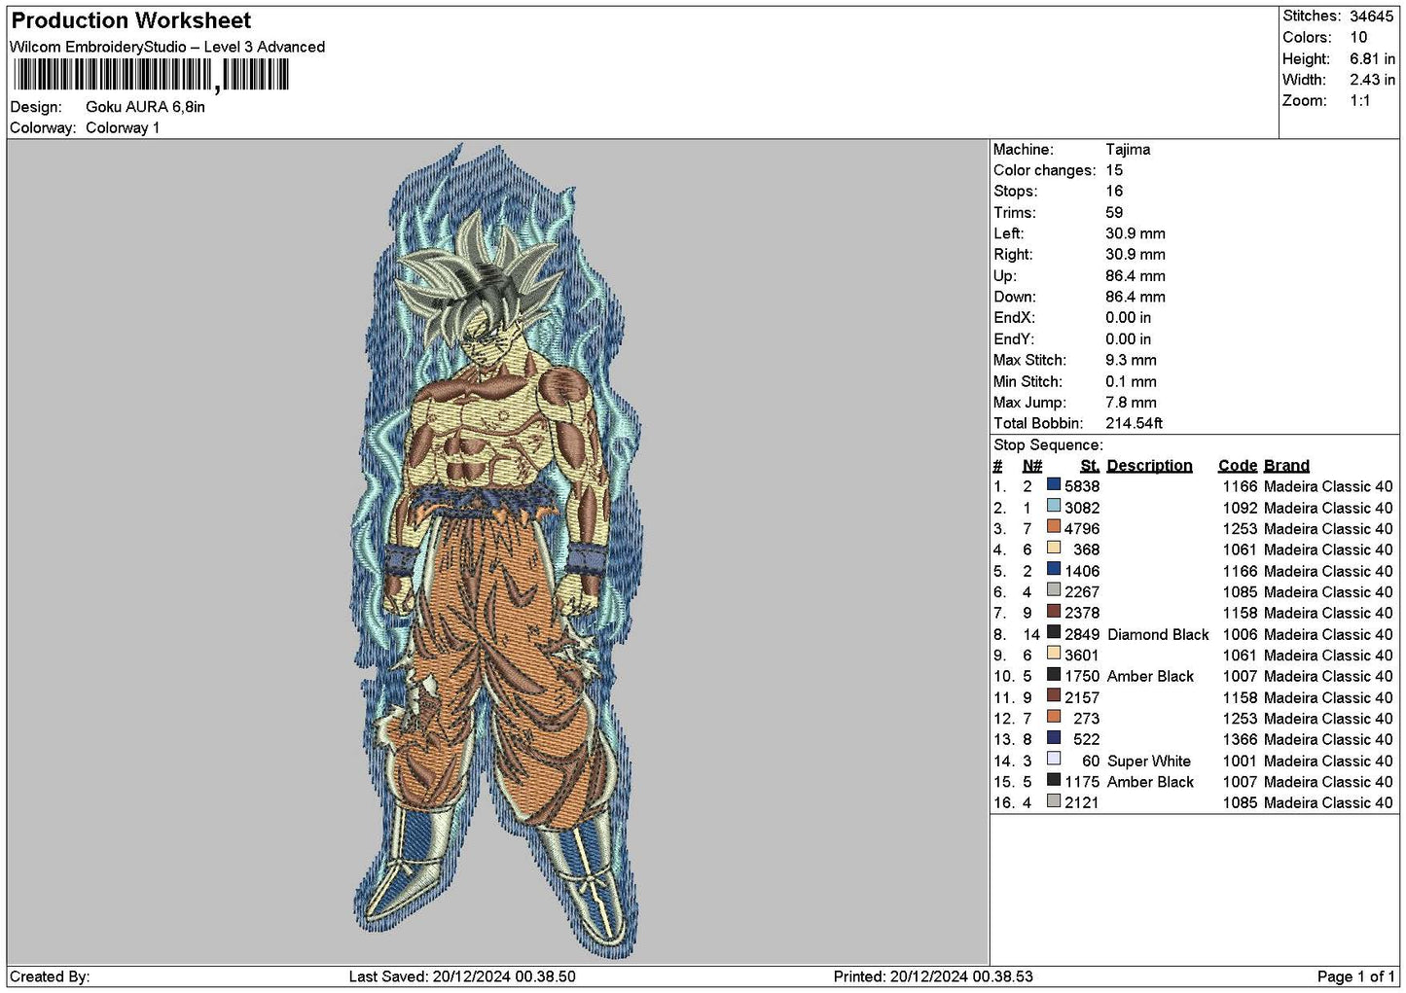Click 'Printed: 20/12/2024 00.38.53' footer text
1406x993 pixels.
point(933,976)
